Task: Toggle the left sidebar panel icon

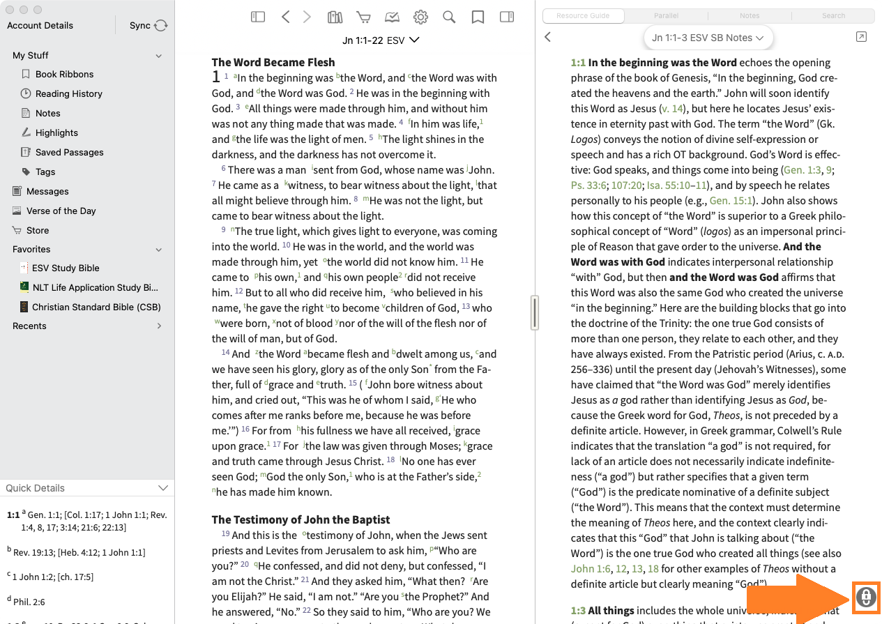Action: coord(258,17)
